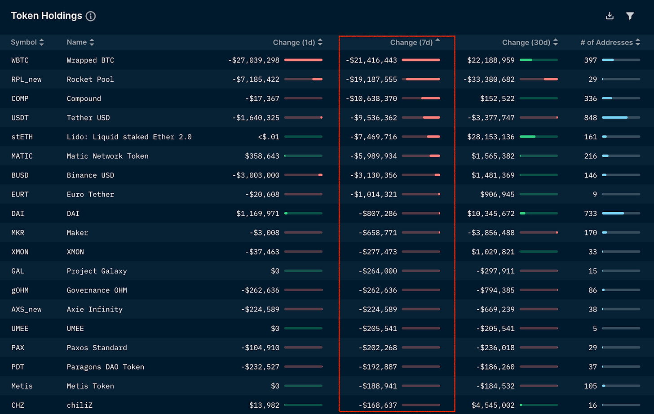Screen dimensions: 654x414
Task: Click Lido: Liquid staked Ether 2.0
Action: 129,137
